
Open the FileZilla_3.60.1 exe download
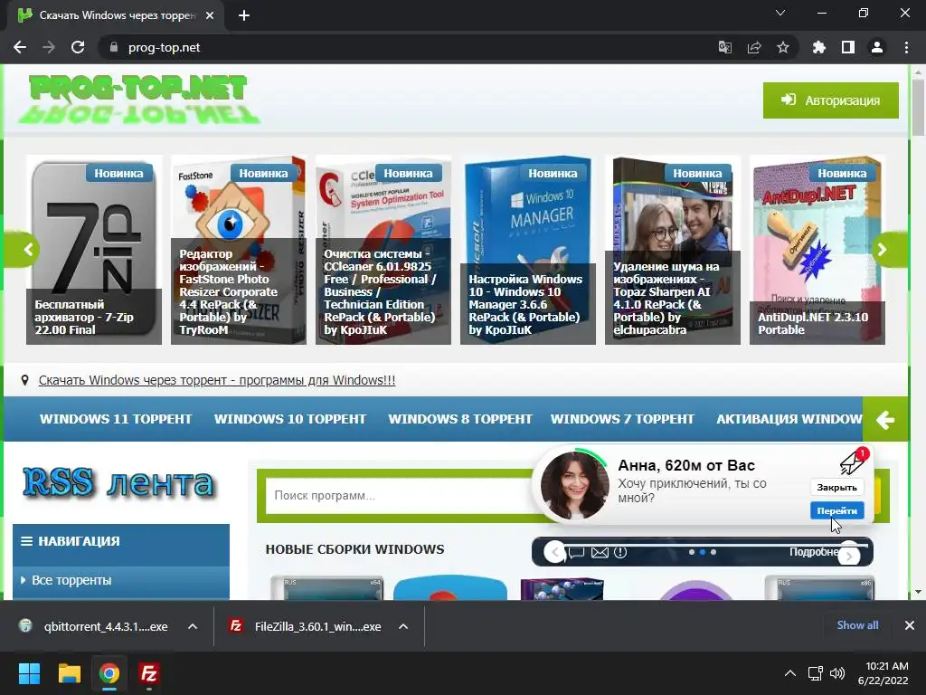306,626
